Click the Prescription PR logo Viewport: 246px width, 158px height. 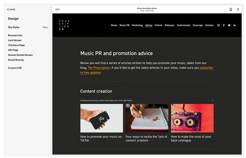tap(64, 25)
